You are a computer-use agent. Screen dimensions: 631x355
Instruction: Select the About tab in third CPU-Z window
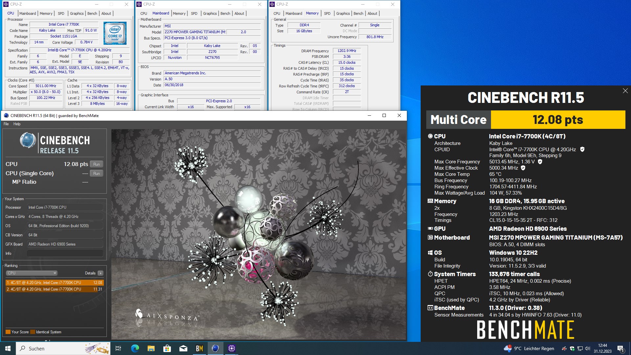tap(372, 13)
